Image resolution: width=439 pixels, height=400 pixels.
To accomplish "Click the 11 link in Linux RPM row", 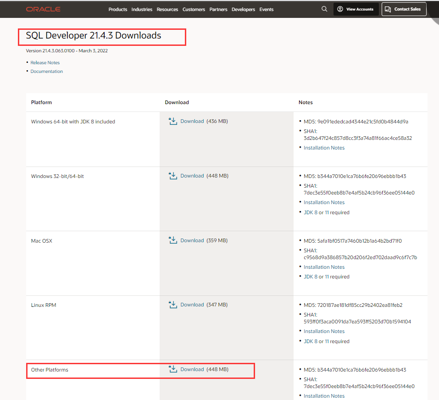I will (x=327, y=341).
